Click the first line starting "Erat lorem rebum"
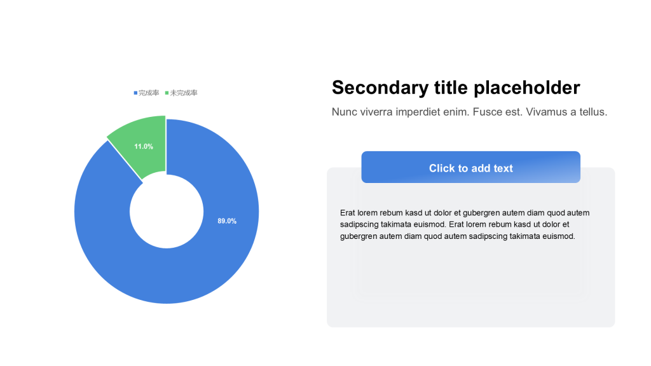This screenshot has height=366, width=651. (x=464, y=213)
